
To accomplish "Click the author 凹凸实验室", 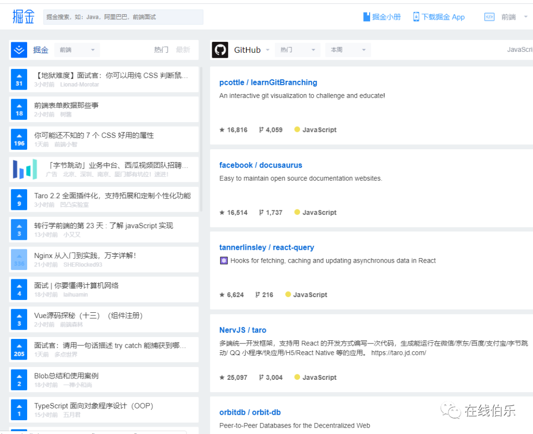I will click(75, 204).
